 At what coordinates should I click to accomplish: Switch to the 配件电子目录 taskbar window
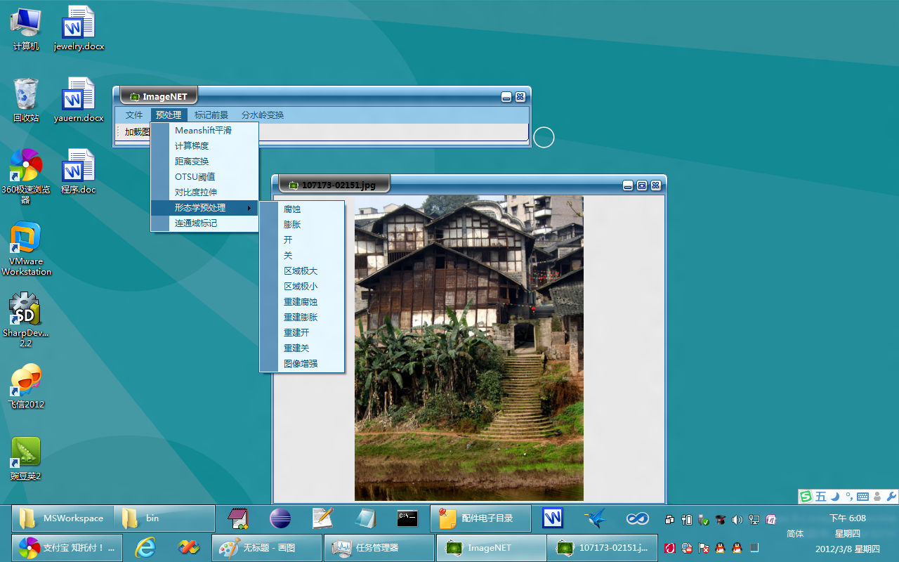coord(480,518)
